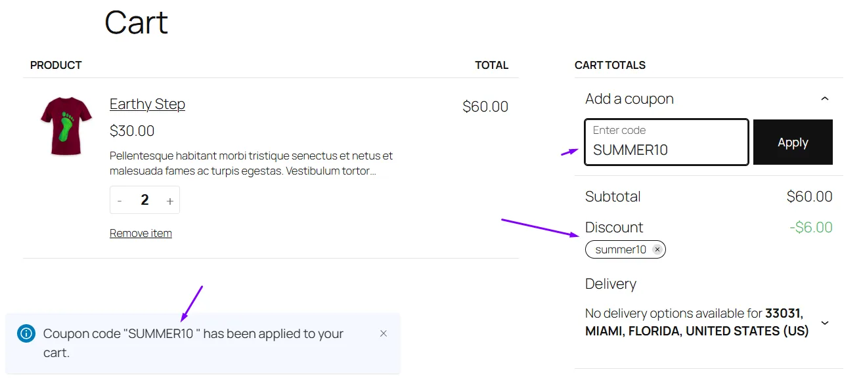The height and width of the screenshot is (380, 863).
Task: Collapse the Add a coupon section
Action: tap(825, 99)
